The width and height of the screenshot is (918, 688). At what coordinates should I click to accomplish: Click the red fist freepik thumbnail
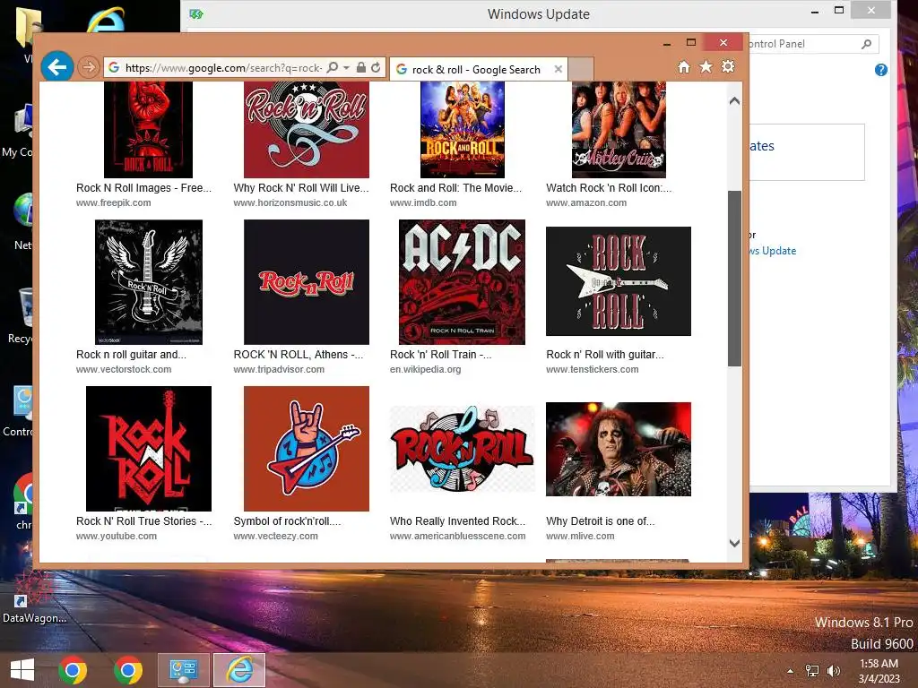148,129
